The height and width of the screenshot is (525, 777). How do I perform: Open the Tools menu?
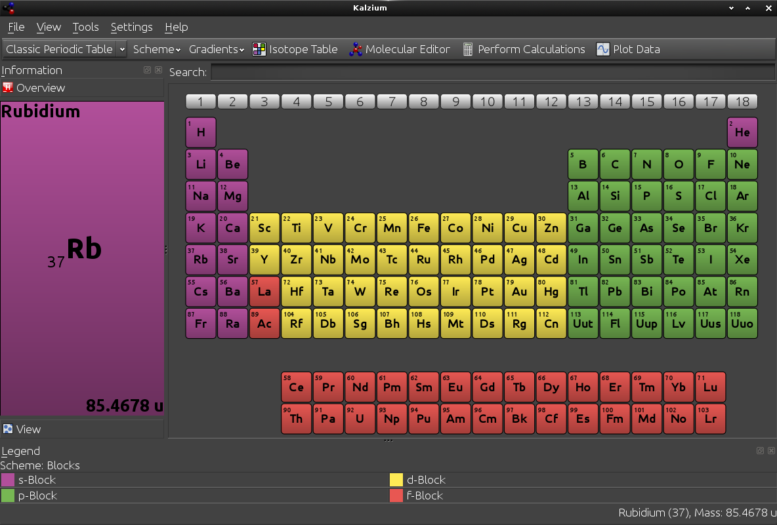point(85,27)
